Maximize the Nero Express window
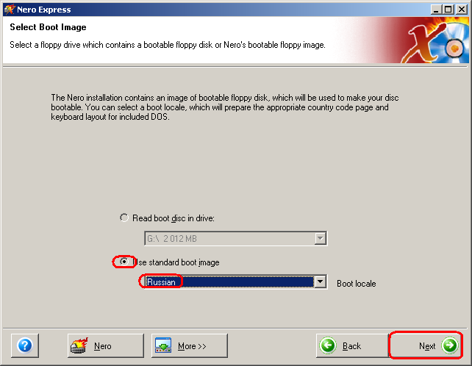 pyautogui.click(x=448, y=10)
